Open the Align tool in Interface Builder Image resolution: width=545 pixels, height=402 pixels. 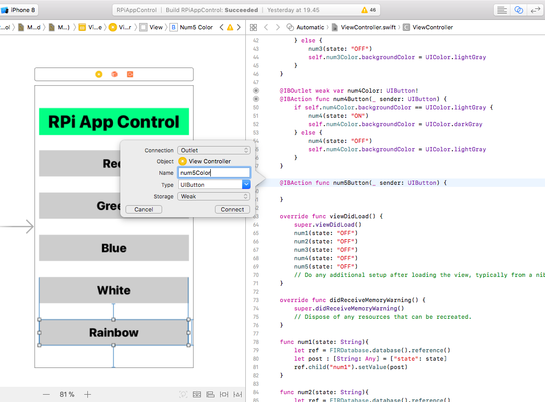point(210,394)
